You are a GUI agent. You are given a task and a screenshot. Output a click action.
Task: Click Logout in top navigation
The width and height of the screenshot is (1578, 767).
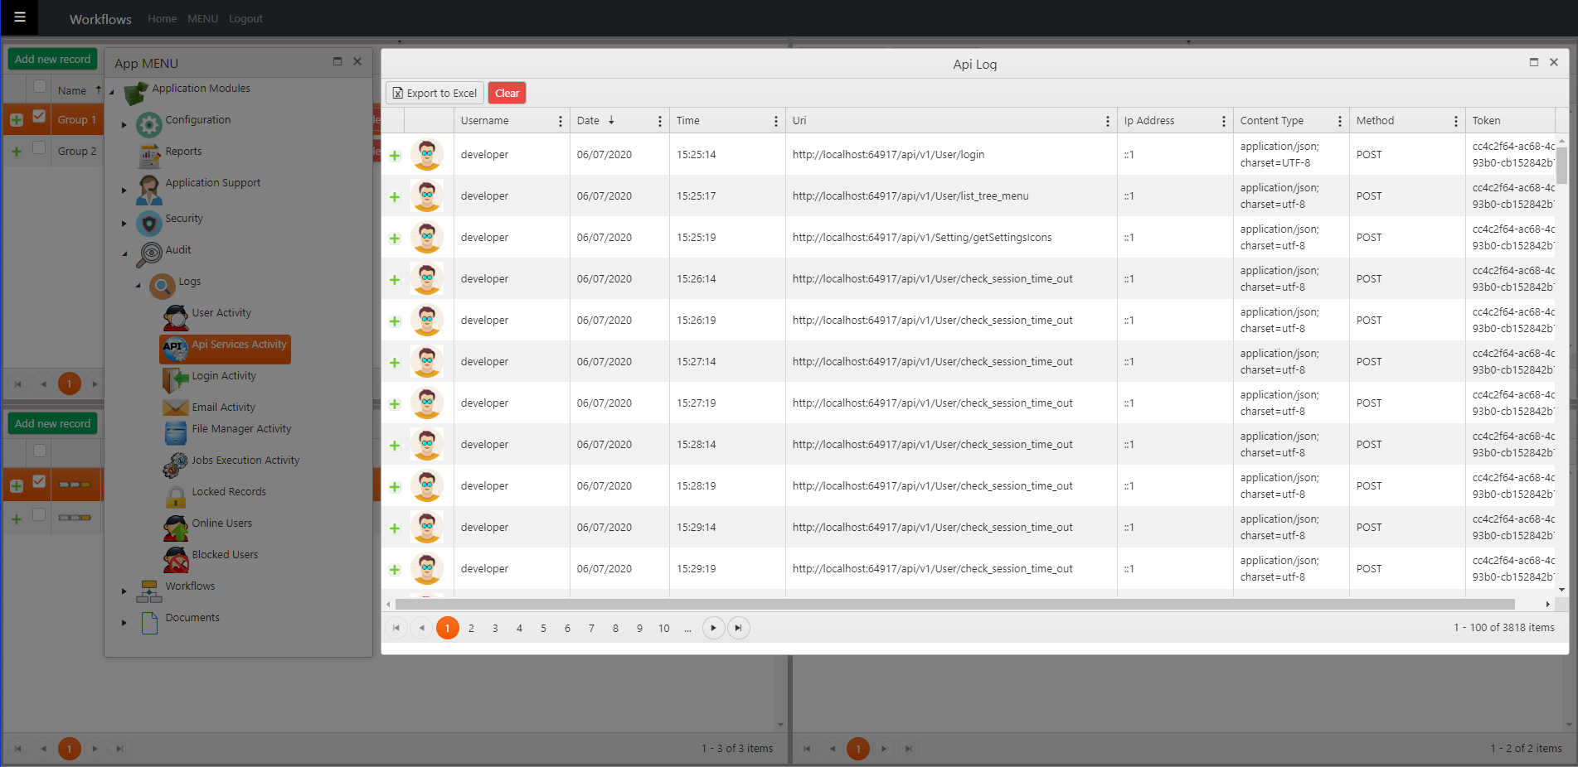click(245, 18)
